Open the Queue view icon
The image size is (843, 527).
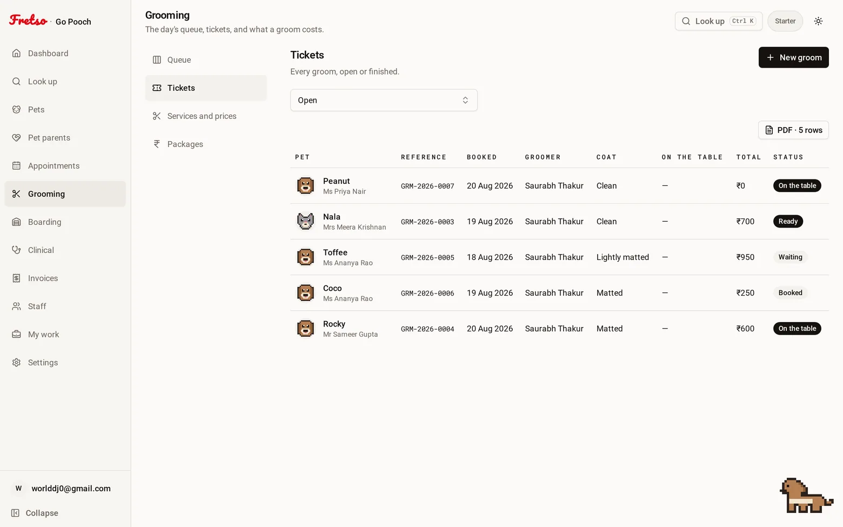(157, 59)
